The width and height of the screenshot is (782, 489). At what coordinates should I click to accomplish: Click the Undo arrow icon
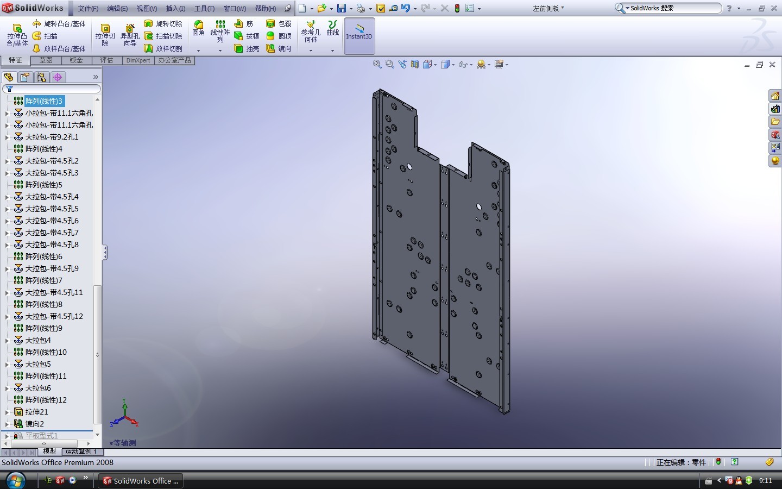pyautogui.click(x=406, y=8)
